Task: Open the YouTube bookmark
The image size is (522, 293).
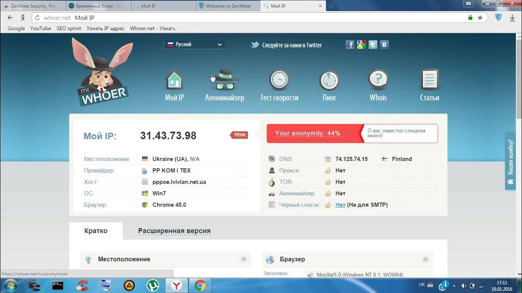Action: pos(40,28)
